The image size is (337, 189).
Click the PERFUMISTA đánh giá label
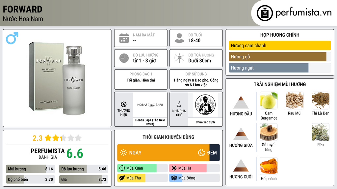[48, 154]
